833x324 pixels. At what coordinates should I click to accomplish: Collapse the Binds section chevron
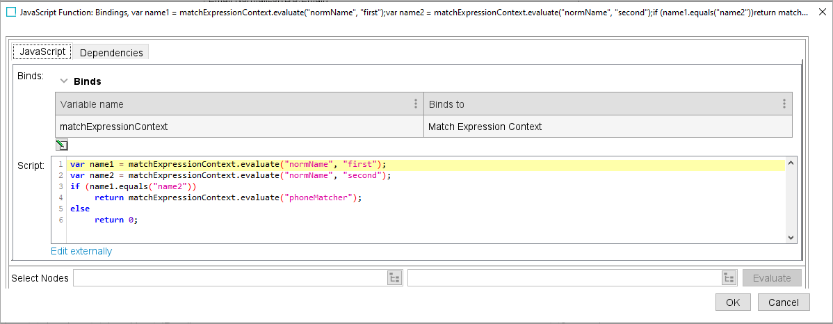pos(64,81)
